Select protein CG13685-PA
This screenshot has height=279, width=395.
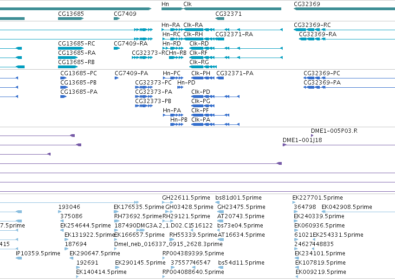63,97
